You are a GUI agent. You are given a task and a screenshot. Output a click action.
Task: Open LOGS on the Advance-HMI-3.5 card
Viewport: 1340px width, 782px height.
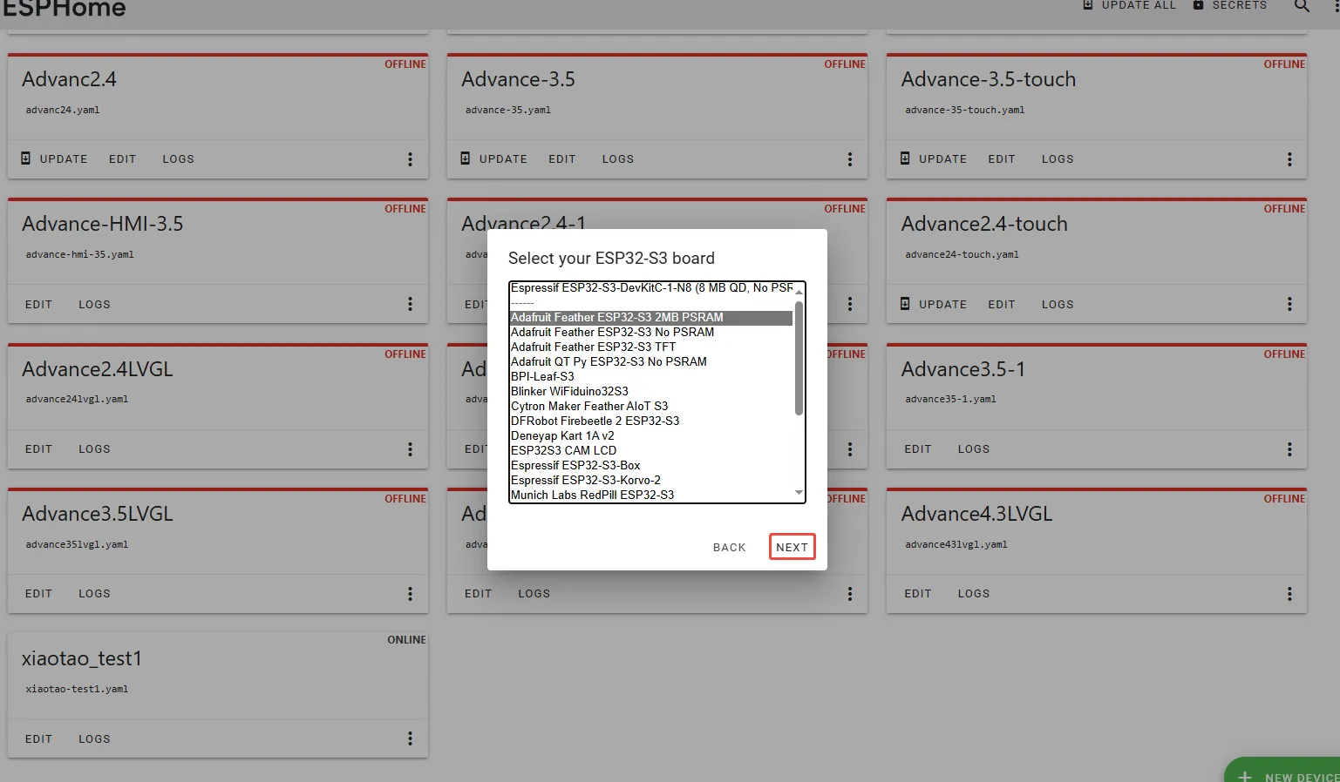point(95,305)
